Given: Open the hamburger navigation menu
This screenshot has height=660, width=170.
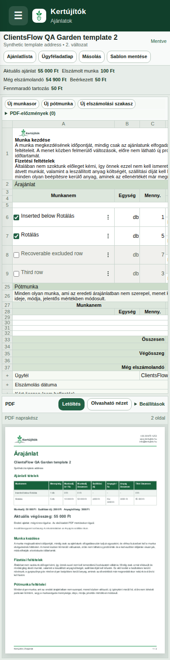Looking at the screenshot, I should point(18,15).
